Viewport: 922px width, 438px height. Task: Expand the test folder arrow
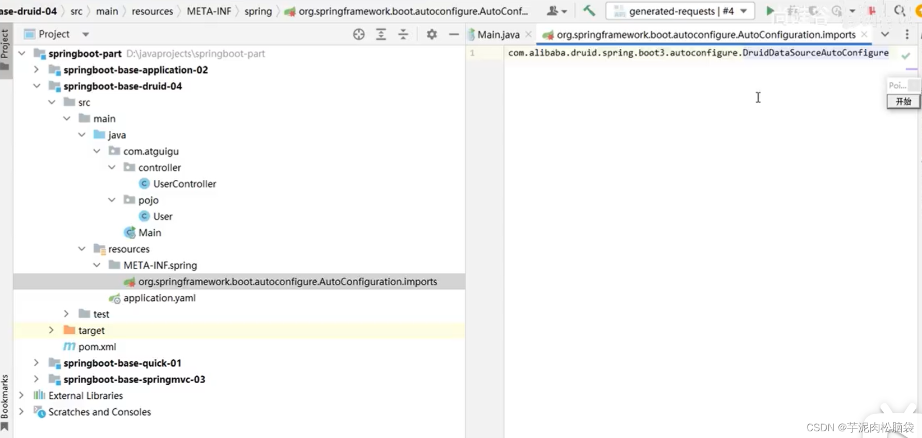67,314
